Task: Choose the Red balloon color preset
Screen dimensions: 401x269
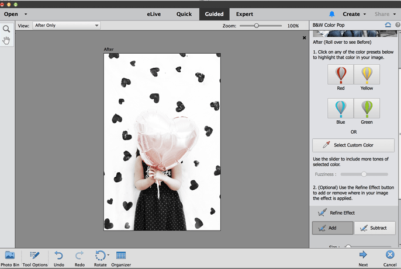Action: (x=341, y=75)
